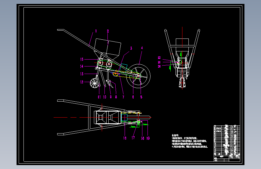Click the parts list title block table
Viewport: 261px width, 169px height.
pyautogui.click(x=227, y=143)
